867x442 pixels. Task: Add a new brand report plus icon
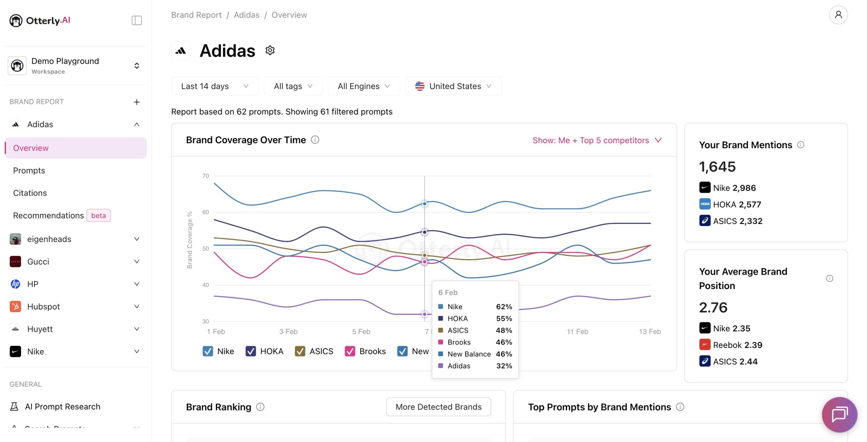136,102
